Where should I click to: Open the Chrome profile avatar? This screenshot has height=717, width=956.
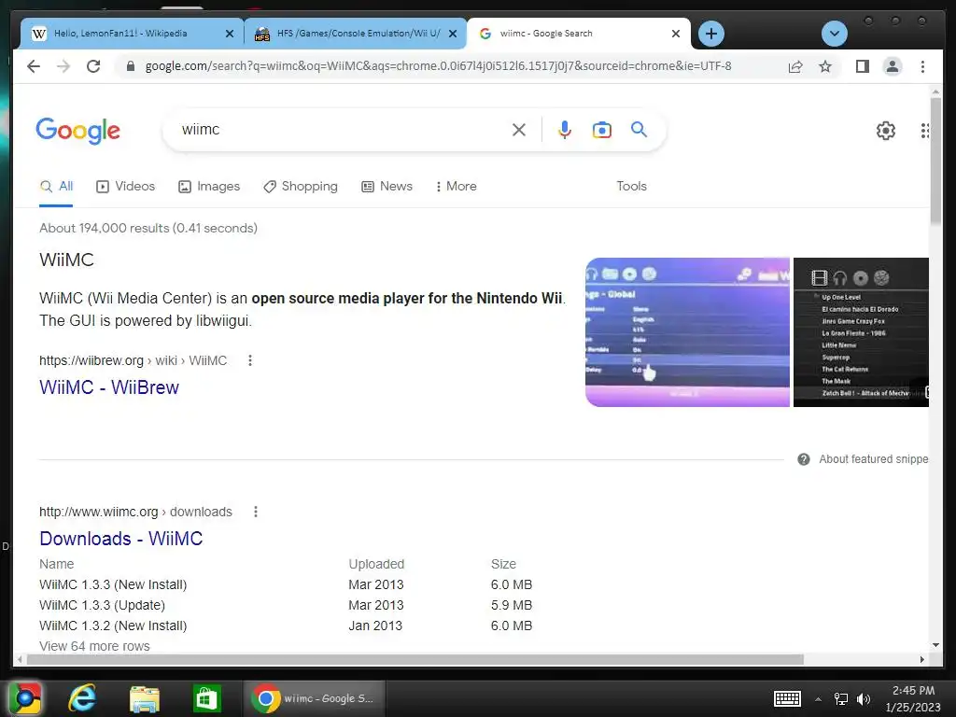pyautogui.click(x=893, y=66)
